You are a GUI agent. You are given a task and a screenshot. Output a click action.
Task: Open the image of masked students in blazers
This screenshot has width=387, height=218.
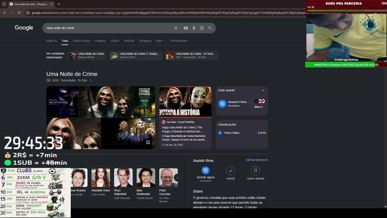click(x=128, y=134)
